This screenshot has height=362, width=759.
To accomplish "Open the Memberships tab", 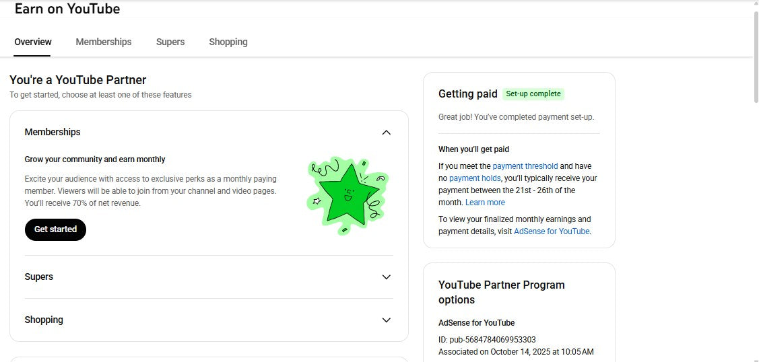I will 104,42.
